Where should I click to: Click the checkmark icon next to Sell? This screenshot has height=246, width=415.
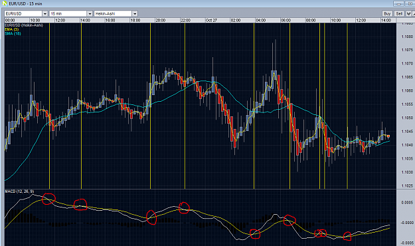point(409,13)
